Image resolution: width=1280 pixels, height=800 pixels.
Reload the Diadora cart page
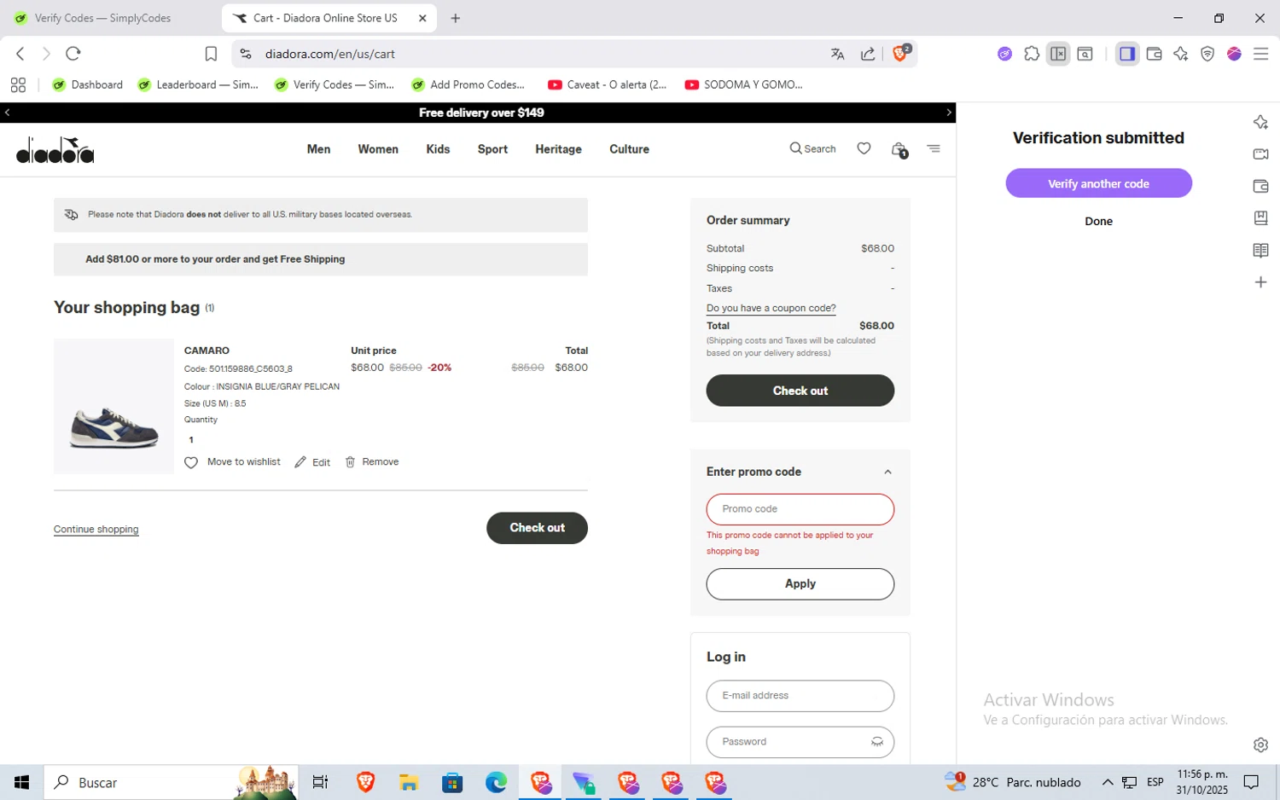pyautogui.click(x=73, y=54)
